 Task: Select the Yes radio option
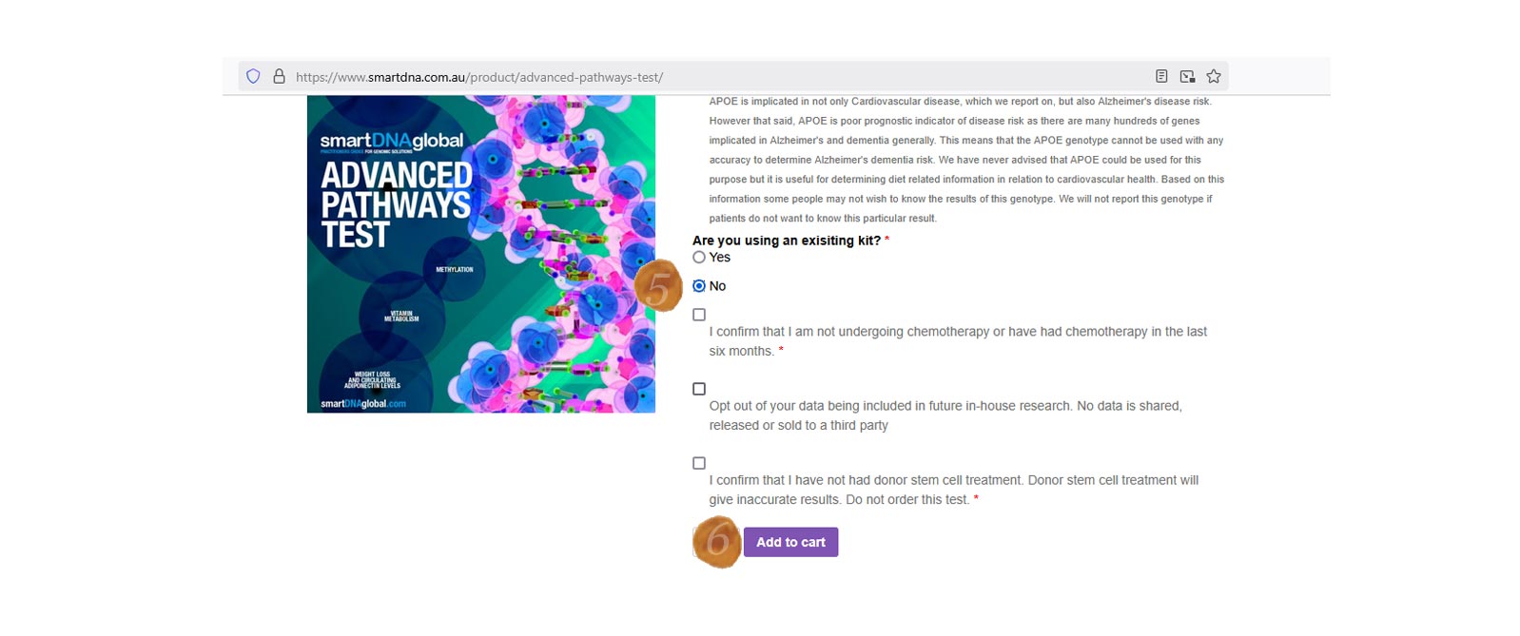pyautogui.click(x=699, y=258)
